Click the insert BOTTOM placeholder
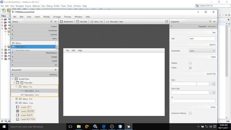 point(28,119)
